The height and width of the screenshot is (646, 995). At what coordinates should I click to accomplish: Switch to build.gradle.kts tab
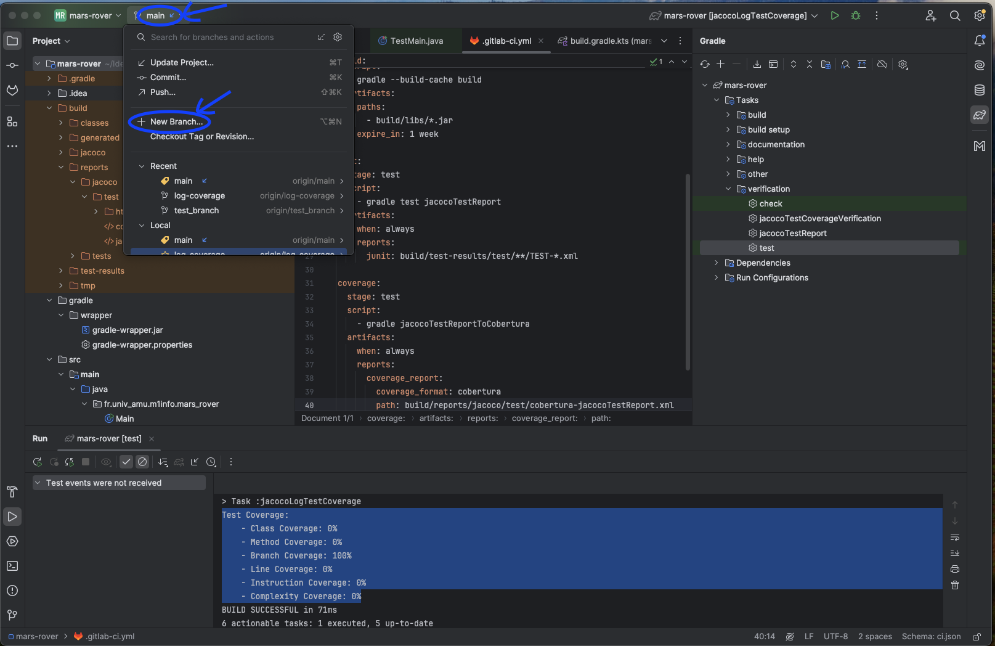pyautogui.click(x=604, y=41)
